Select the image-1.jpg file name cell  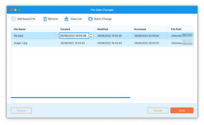pos(34,43)
